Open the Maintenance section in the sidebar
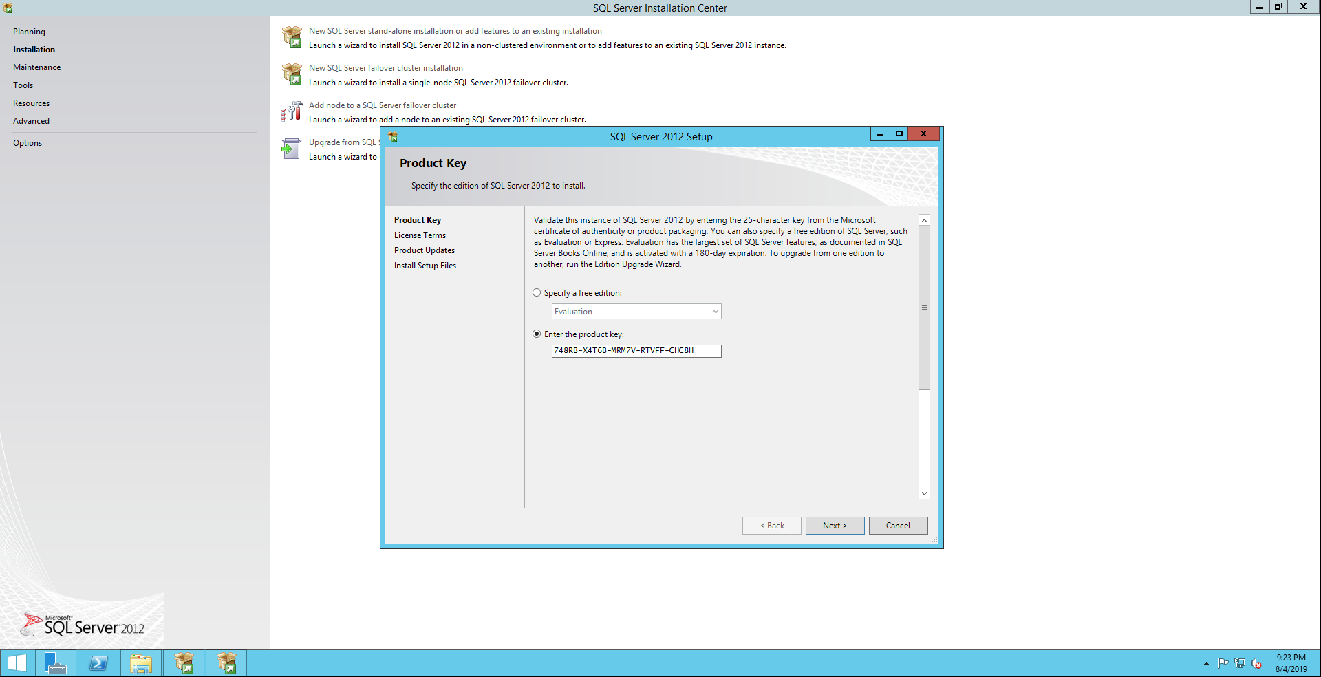Screen dimensions: 1321x677 (x=36, y=67)
